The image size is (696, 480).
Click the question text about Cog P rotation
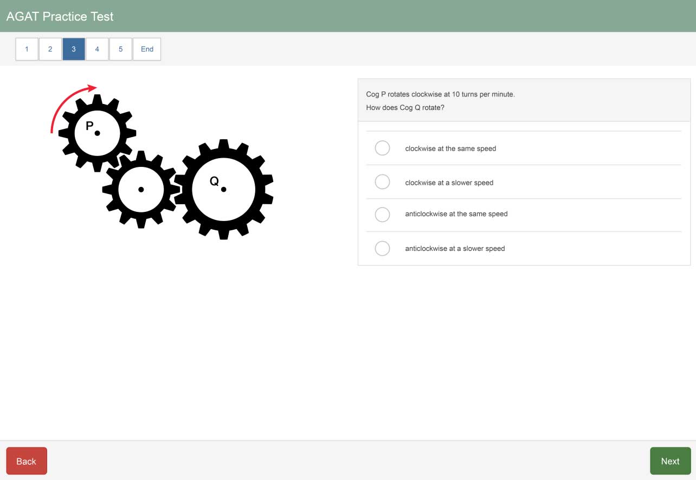click(440, 94)
